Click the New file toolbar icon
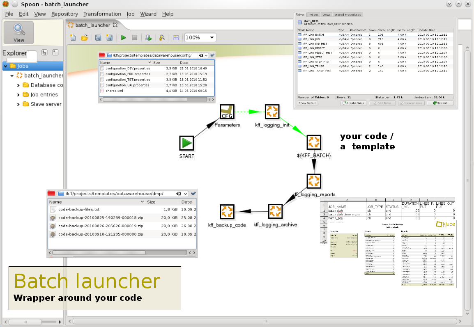 click(x=73, y=37)
